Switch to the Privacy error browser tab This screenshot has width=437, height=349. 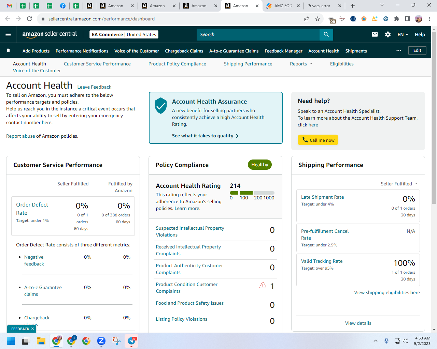point(324,6)
